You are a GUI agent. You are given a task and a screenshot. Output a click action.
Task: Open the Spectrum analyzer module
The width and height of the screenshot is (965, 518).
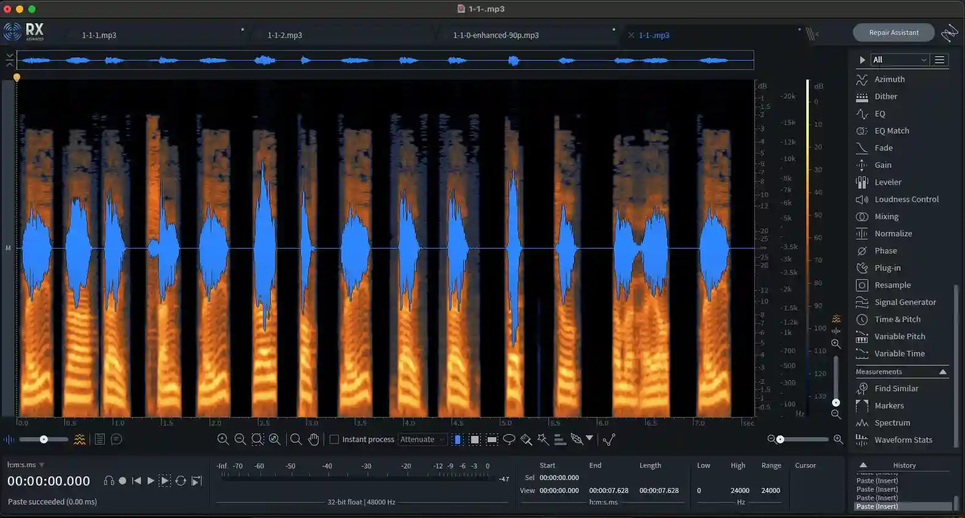[x=892, y=422]
